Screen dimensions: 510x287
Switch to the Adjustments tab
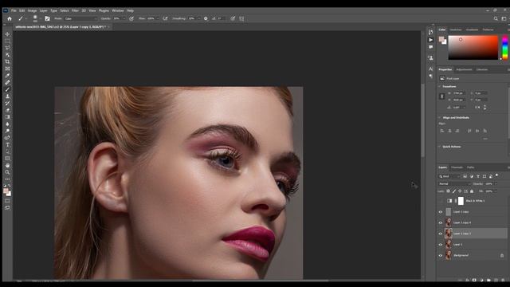tap(464, 69)
